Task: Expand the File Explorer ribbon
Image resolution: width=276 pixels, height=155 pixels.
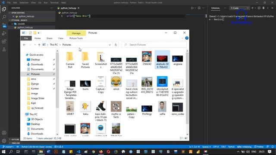Action: coord(182,38)
